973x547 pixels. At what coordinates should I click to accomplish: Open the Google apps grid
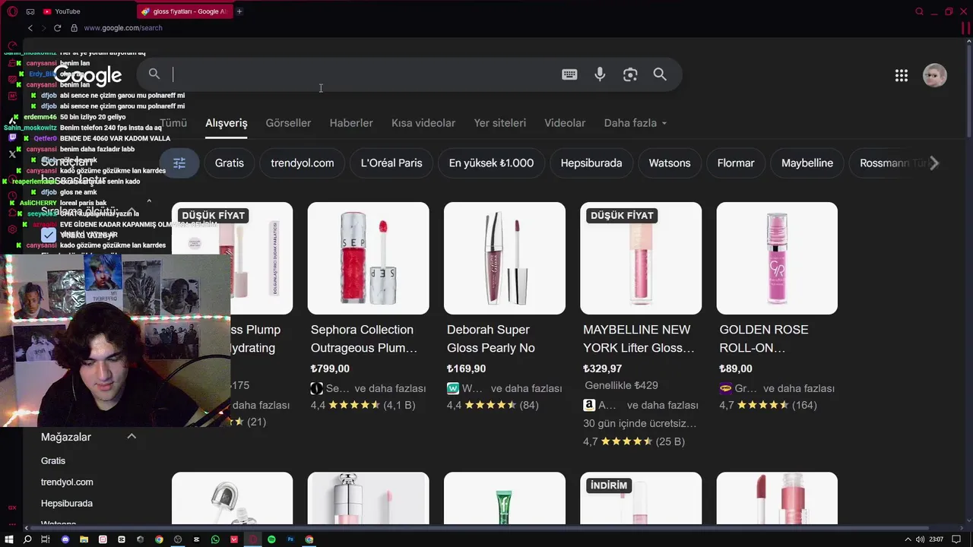902,75
